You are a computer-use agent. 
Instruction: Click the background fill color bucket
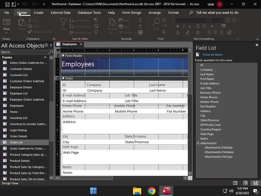[198, 32]
